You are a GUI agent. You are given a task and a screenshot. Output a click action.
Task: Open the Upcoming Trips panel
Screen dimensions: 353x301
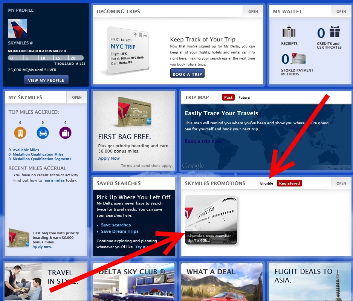coord(253,11)
